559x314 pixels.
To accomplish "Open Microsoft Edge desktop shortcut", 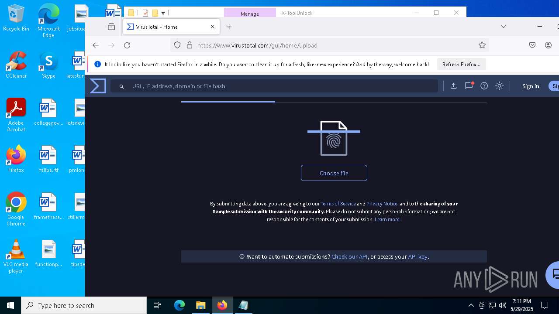I will 48,20.
